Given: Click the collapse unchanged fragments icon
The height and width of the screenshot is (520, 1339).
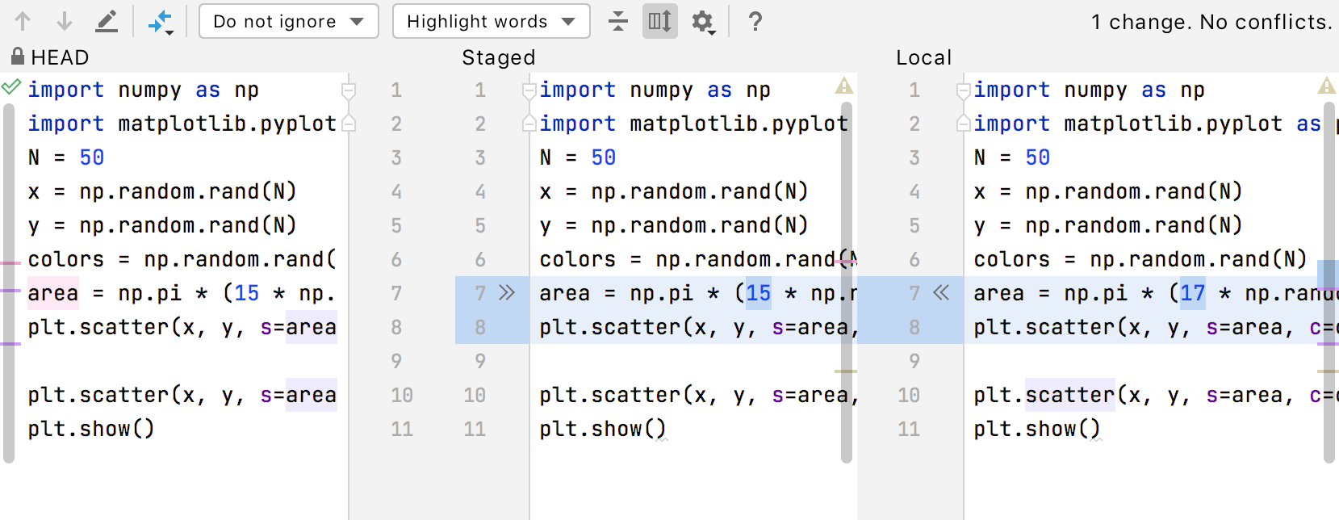Looking at the screenshot, I should coord(618,22).
